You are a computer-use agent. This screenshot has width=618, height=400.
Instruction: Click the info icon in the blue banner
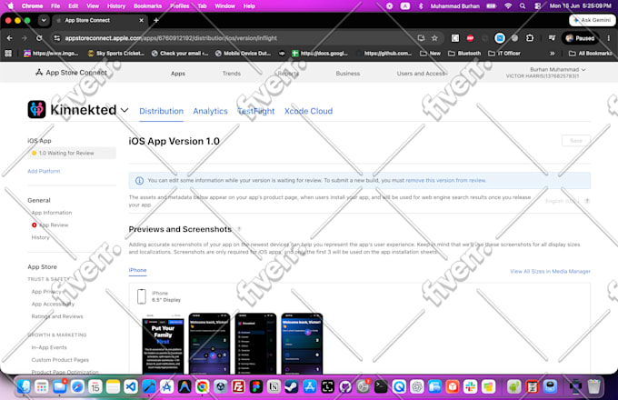140,181
